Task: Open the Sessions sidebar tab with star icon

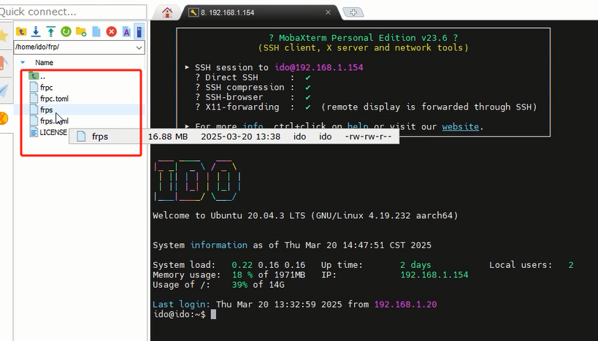Action: 4,36
